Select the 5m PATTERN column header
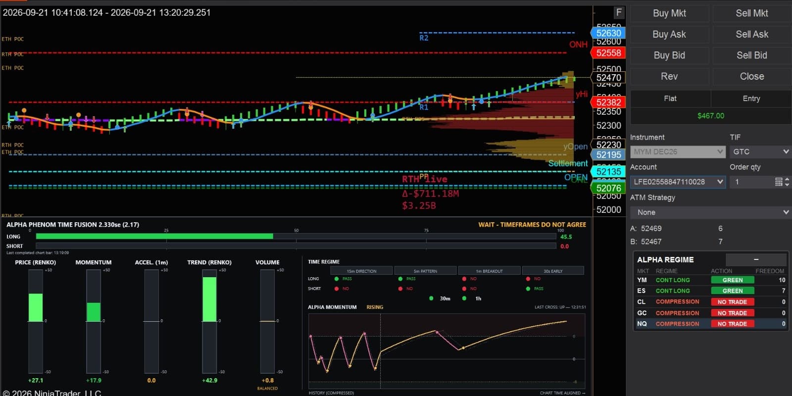The height and width of the screenshot is (396, 792). pyautogui.click(x=425, y=271)
